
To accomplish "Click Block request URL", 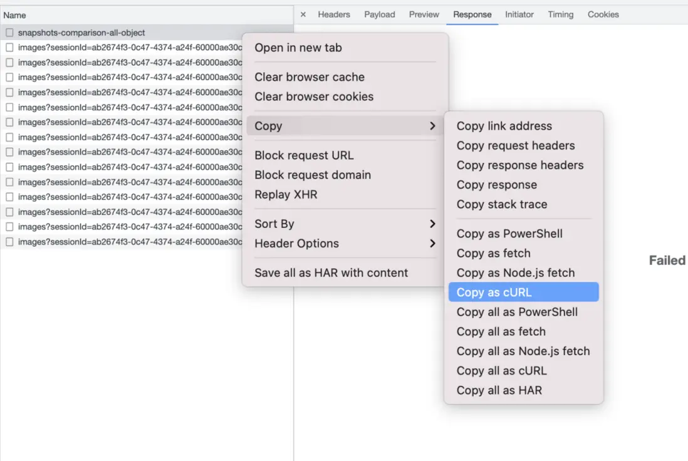I will (x=304, y=155).
